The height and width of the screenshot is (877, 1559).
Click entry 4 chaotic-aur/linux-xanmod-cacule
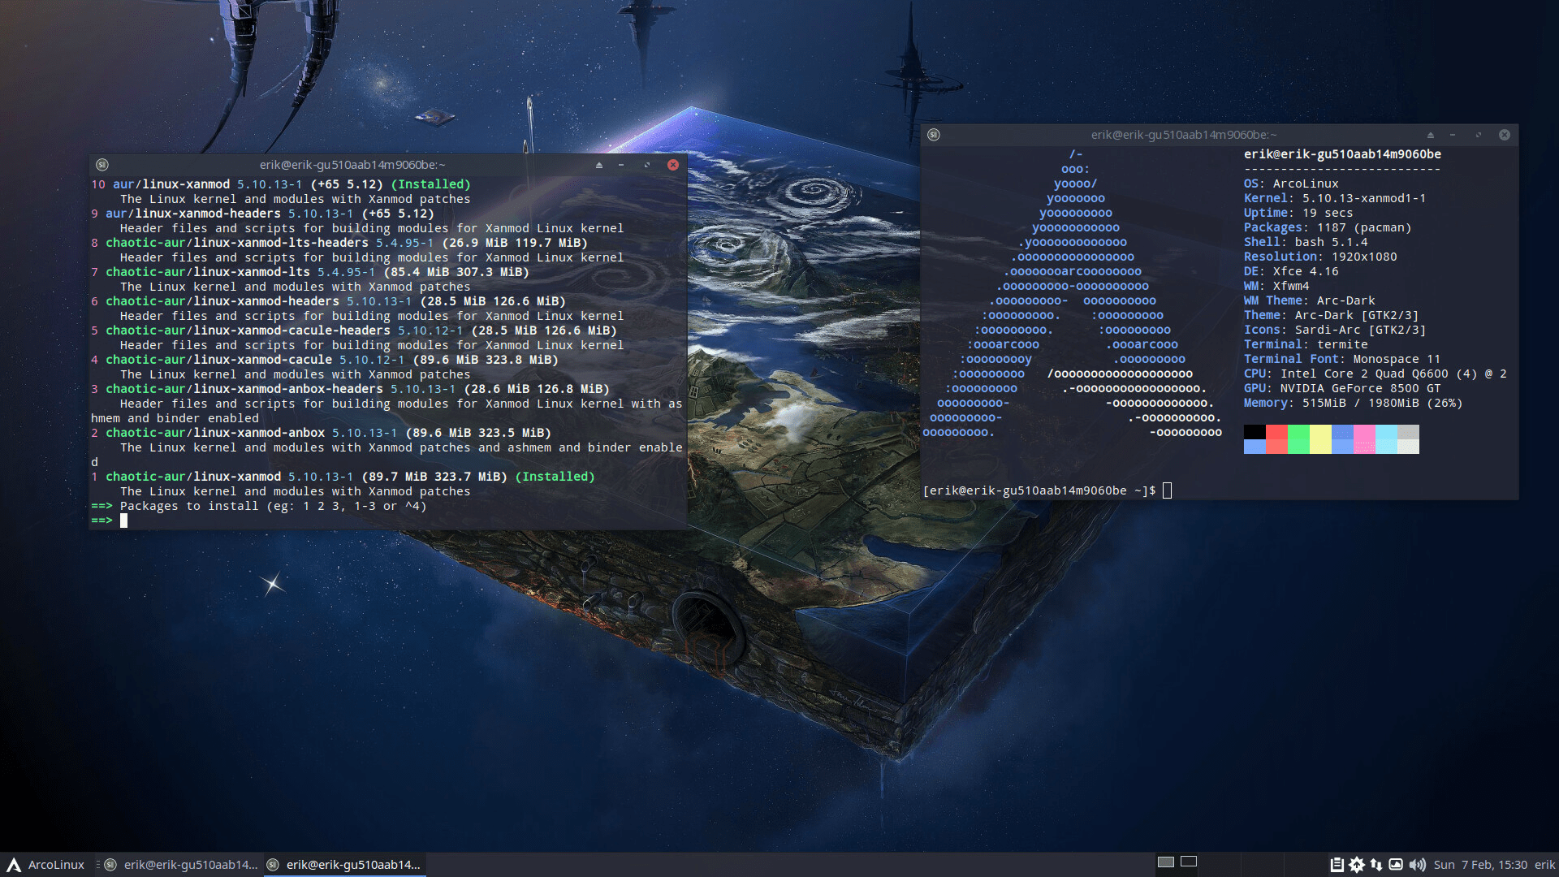[325, 360]
